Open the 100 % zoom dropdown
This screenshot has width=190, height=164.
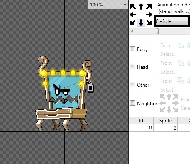[108, 5]
